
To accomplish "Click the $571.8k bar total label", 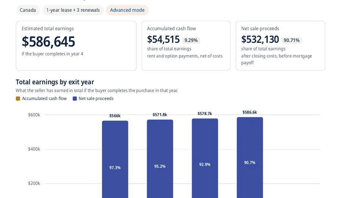I will click(x=160, y=115).
